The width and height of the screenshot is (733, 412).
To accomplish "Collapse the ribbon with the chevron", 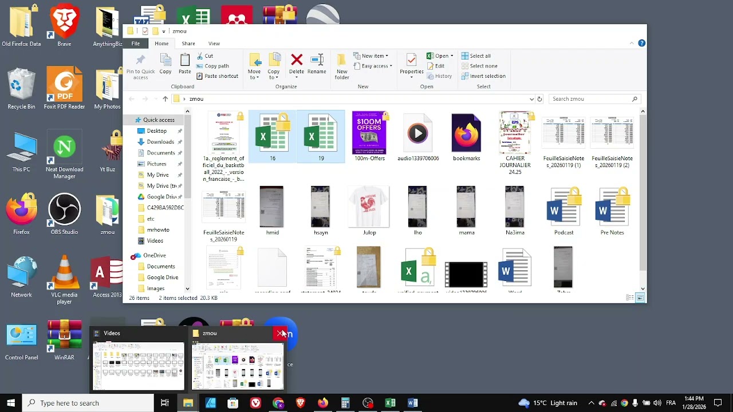I will coord(632,43).
